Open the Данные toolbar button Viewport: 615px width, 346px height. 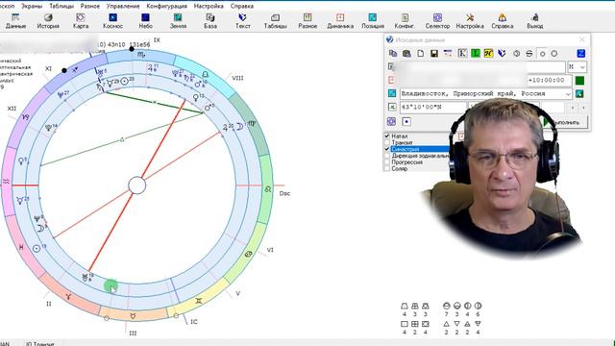coord(15,21)
